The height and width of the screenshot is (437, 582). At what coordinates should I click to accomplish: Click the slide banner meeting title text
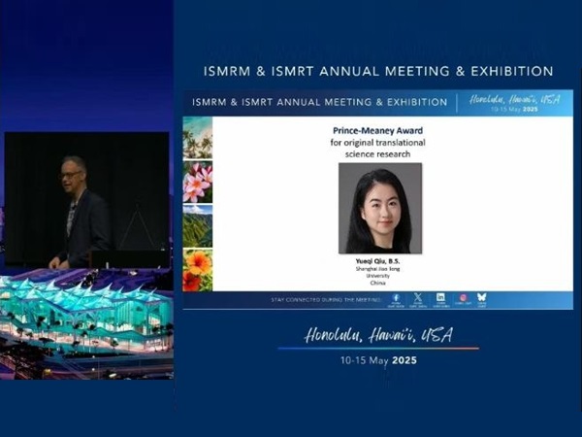[319, 102]
